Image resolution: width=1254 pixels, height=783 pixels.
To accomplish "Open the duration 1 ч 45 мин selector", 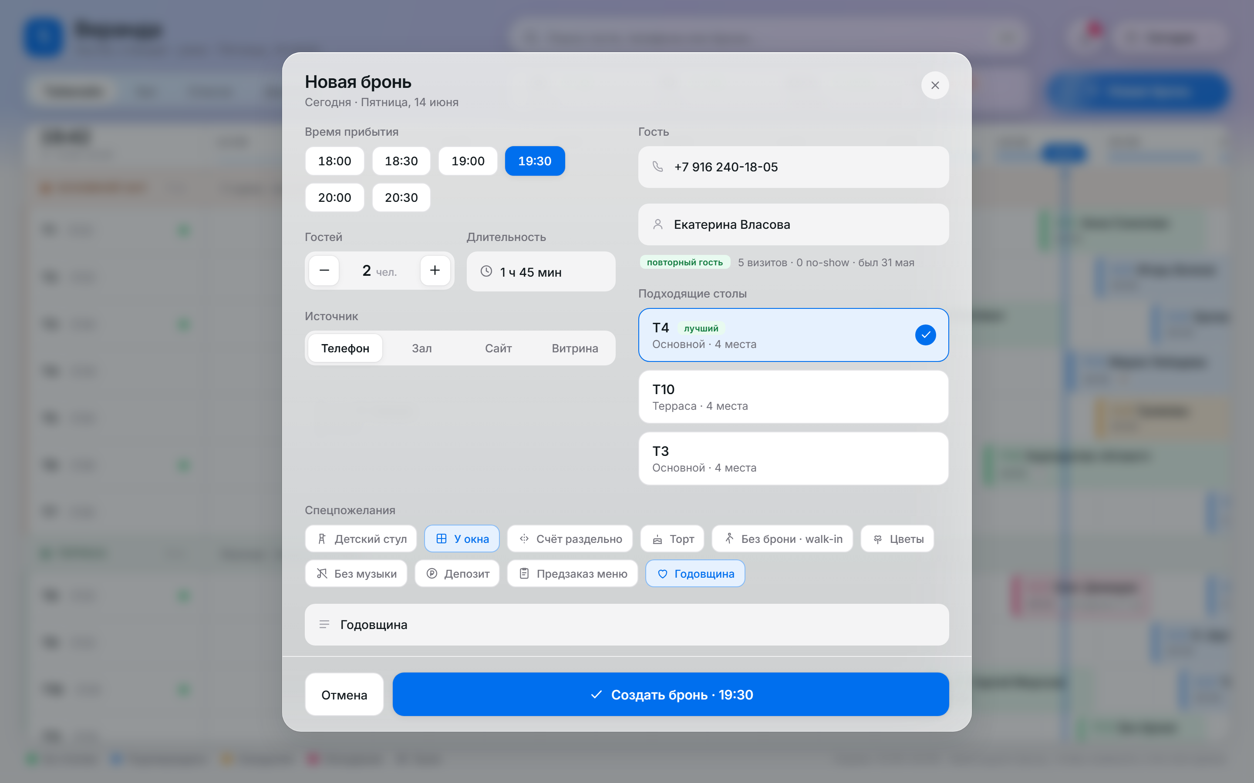I will tap(541, 271).
